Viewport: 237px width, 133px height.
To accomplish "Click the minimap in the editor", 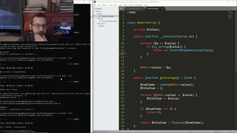I will (231, 15).
